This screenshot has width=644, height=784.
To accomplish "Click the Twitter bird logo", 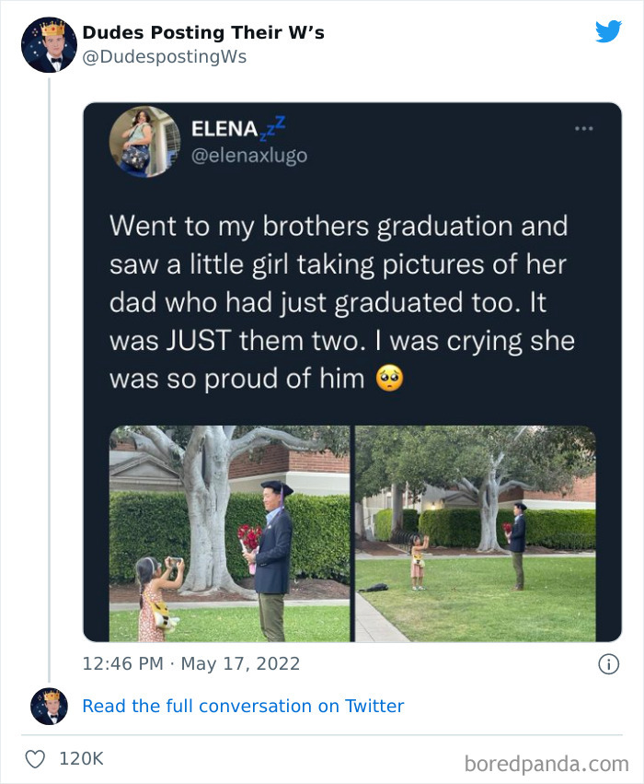I will (608, 32).
